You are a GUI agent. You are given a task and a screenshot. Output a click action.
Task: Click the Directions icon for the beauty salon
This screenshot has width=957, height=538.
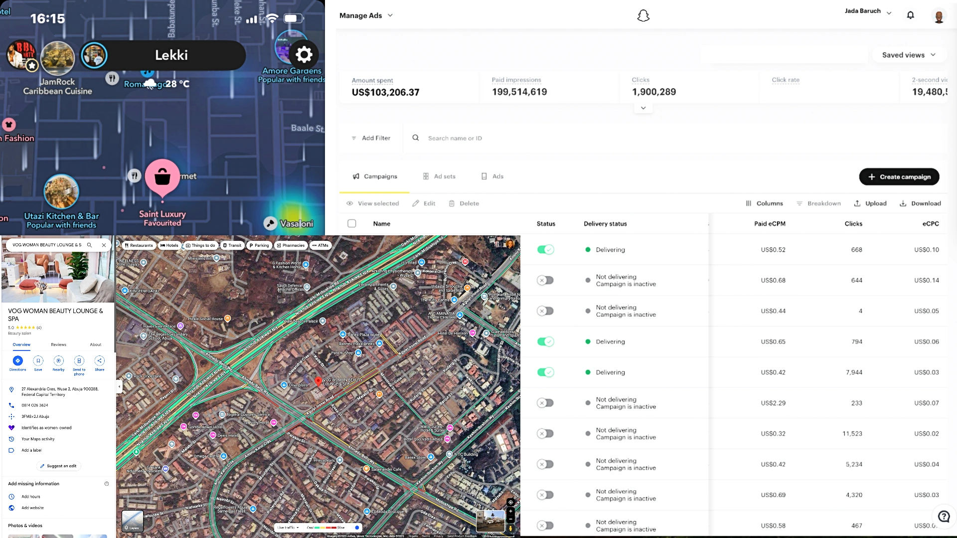coord(18,361)
